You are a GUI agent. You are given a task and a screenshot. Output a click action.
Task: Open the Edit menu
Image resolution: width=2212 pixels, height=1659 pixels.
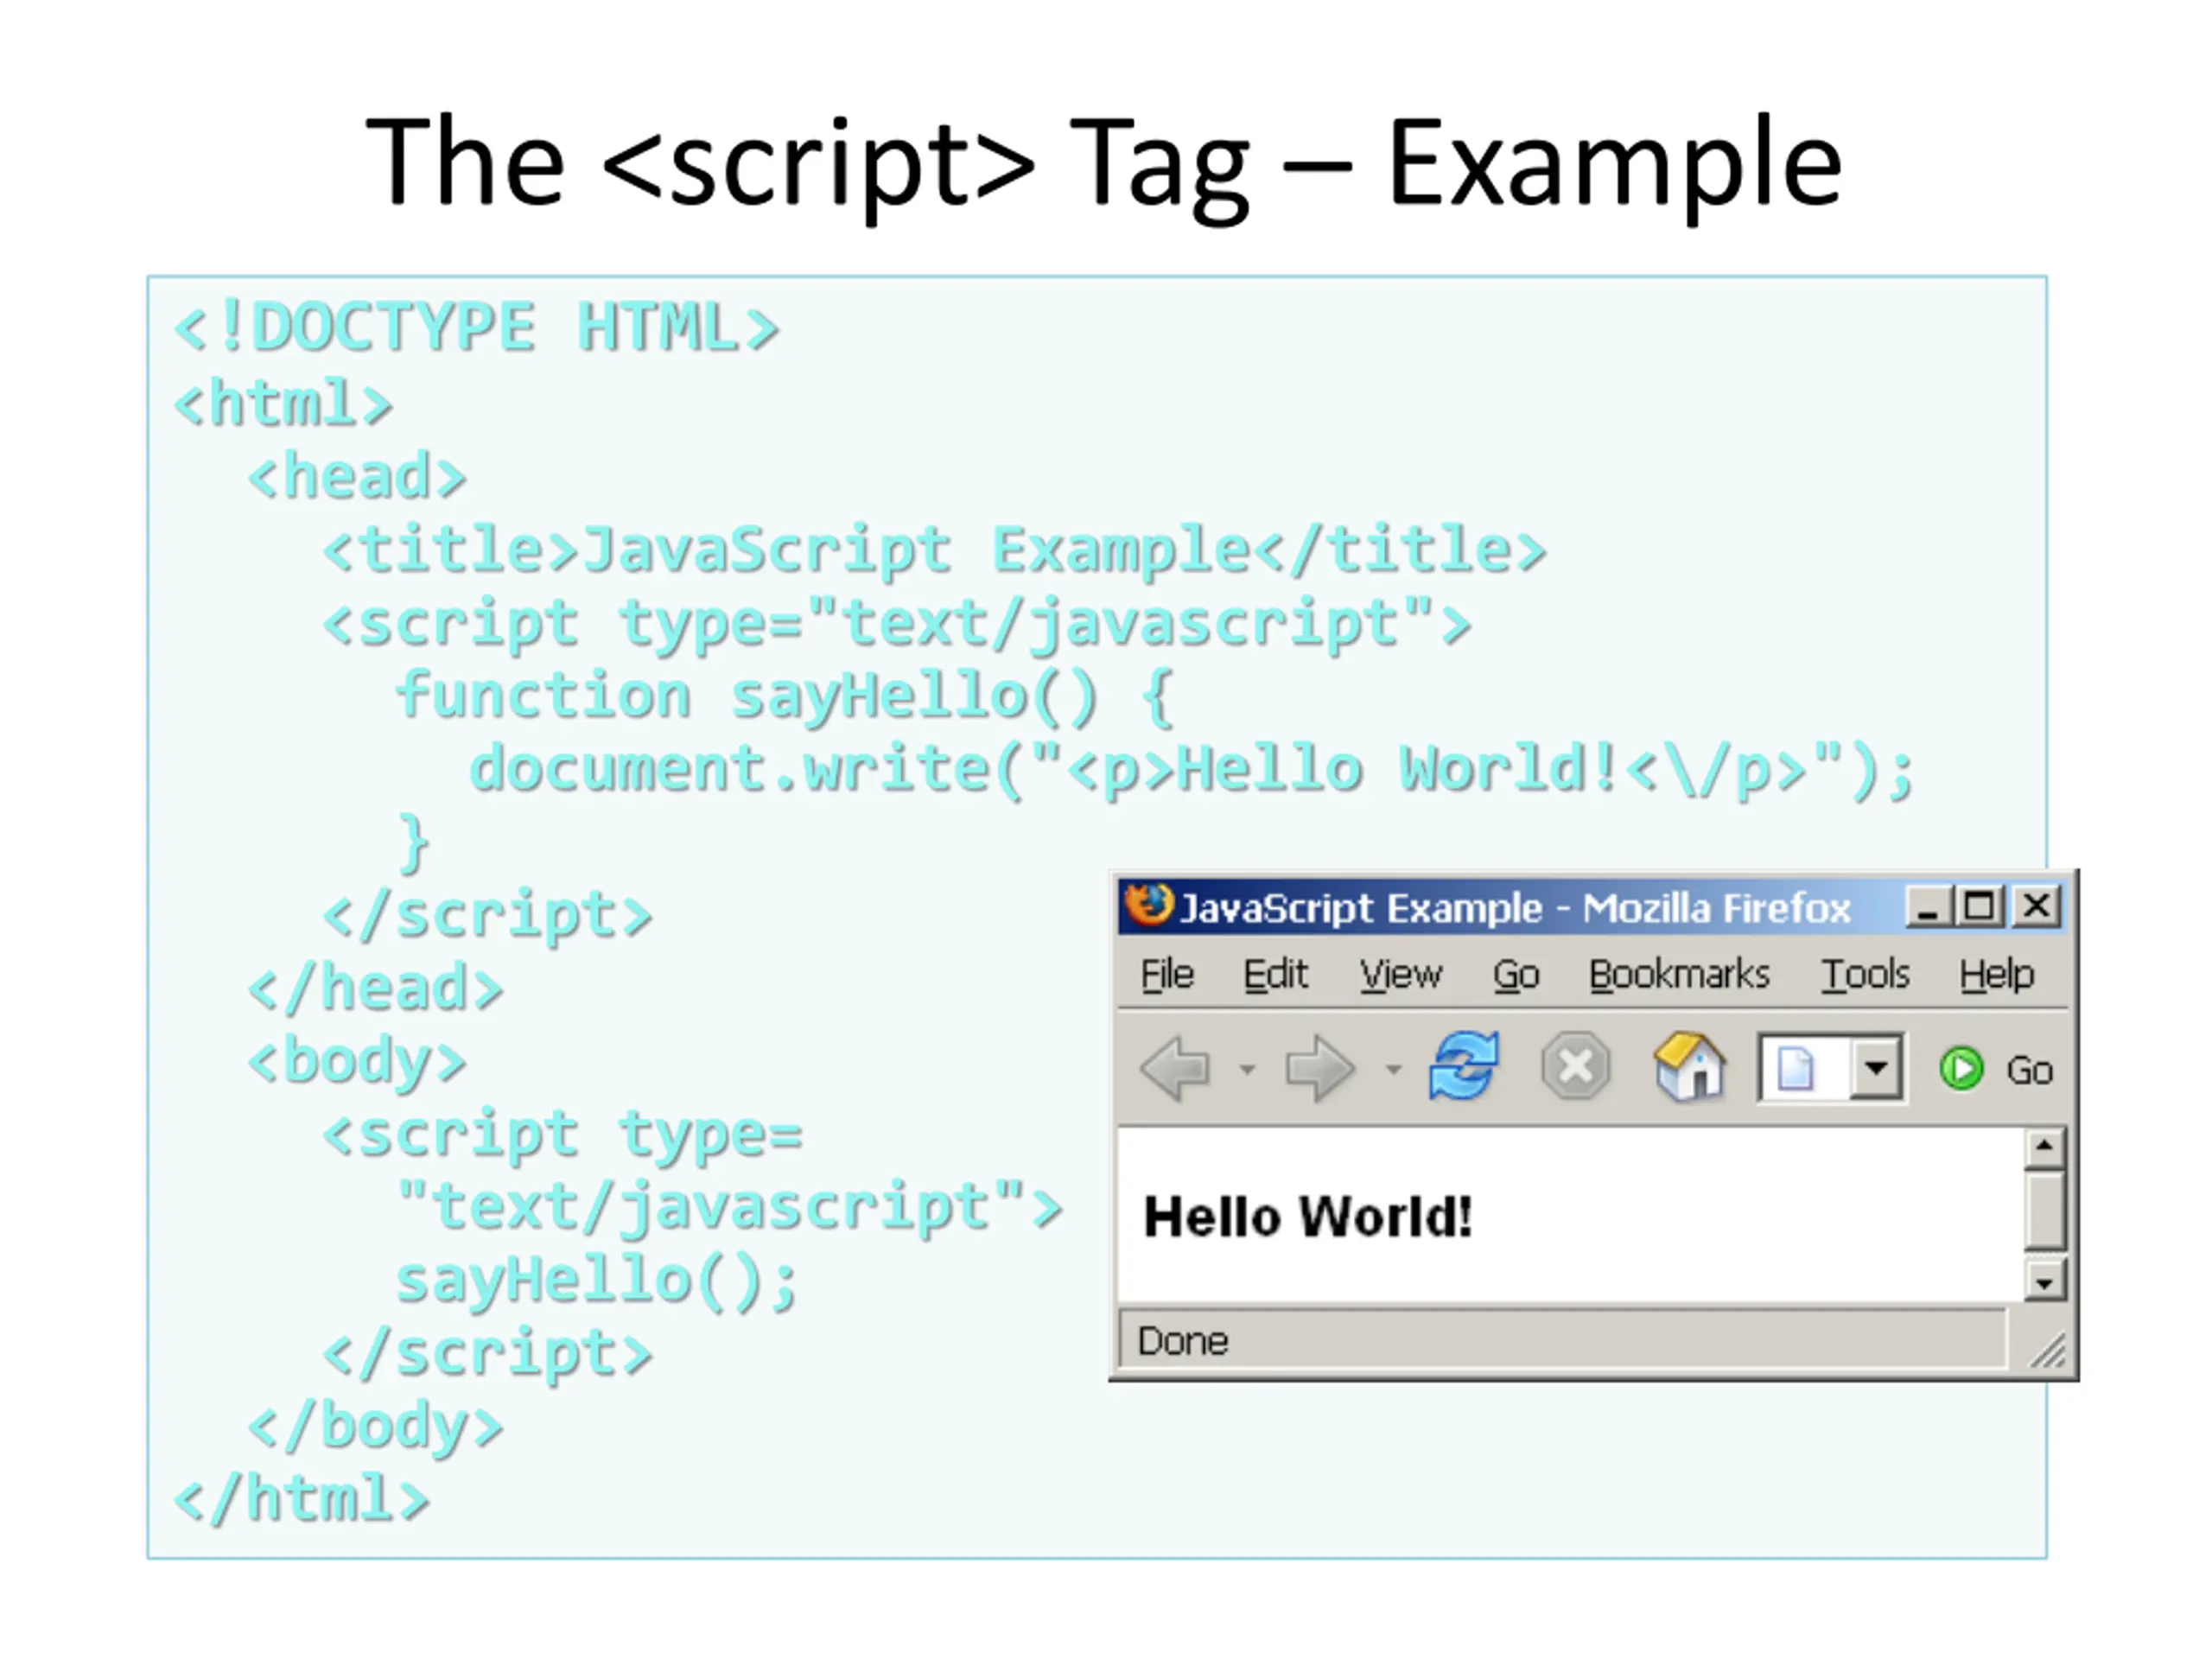pos(1275,974)
